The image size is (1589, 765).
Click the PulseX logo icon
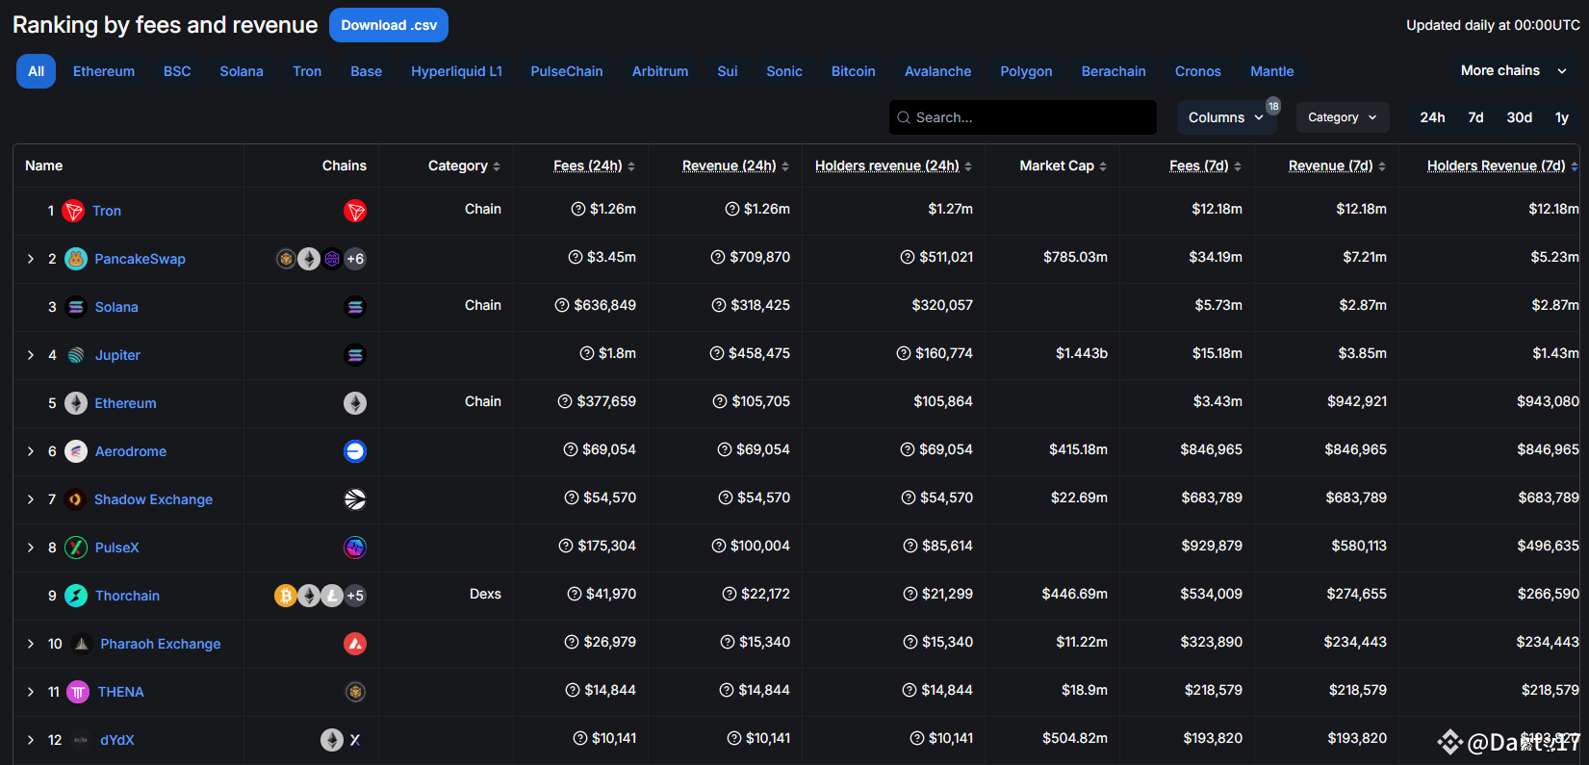click(x=76, y=548)
